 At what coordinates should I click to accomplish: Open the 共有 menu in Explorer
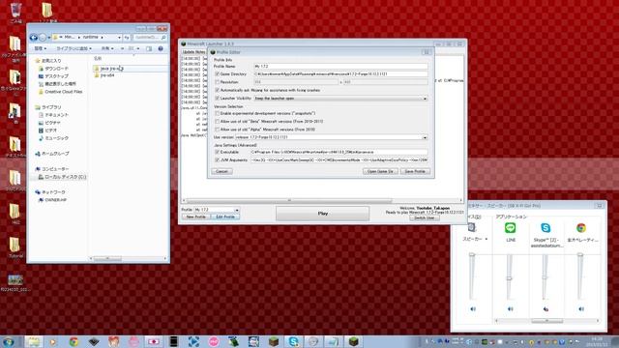point(107,48)
